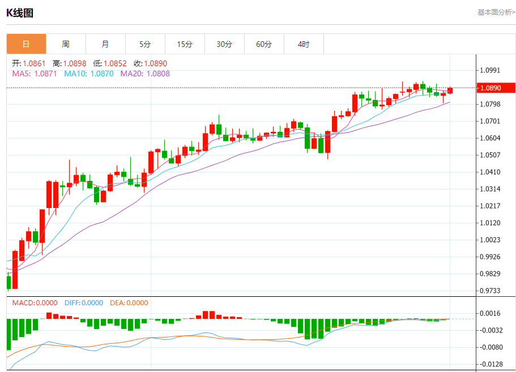Click the low price 1.0852 value

tap(115, 63)
